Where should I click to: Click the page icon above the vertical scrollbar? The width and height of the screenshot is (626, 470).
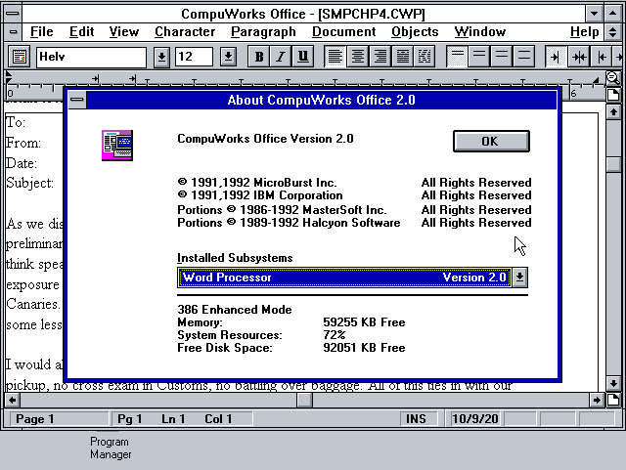pyautogui.click(x=613, y=95)
